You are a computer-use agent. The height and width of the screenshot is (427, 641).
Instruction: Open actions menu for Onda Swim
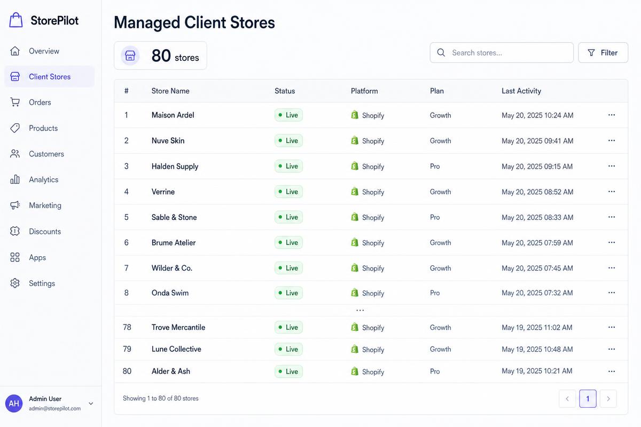click(612, 292)
